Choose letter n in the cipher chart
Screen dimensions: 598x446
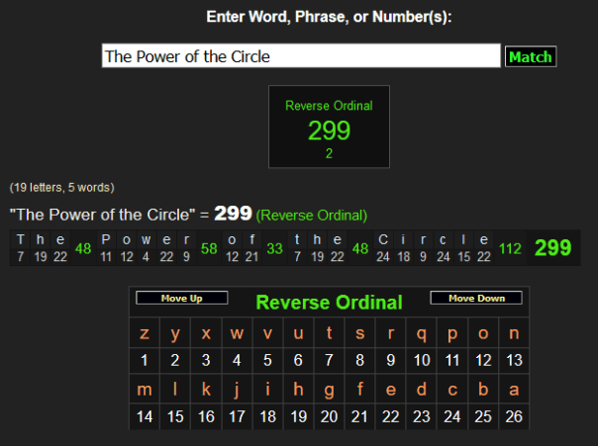(x=513, y=333)
